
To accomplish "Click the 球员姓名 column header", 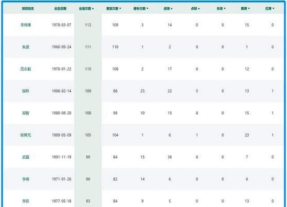I will [x=28, y=9].
